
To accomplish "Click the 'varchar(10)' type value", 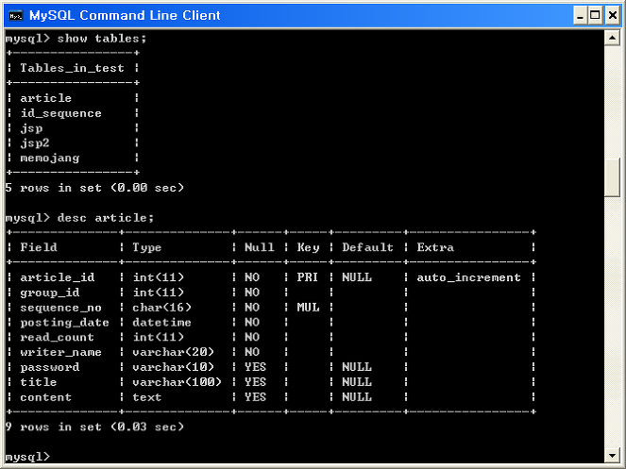I will click(x=174, y=367).
